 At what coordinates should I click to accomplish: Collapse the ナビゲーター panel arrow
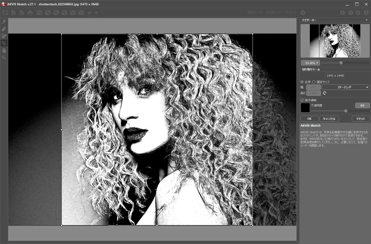coord(367,20)
